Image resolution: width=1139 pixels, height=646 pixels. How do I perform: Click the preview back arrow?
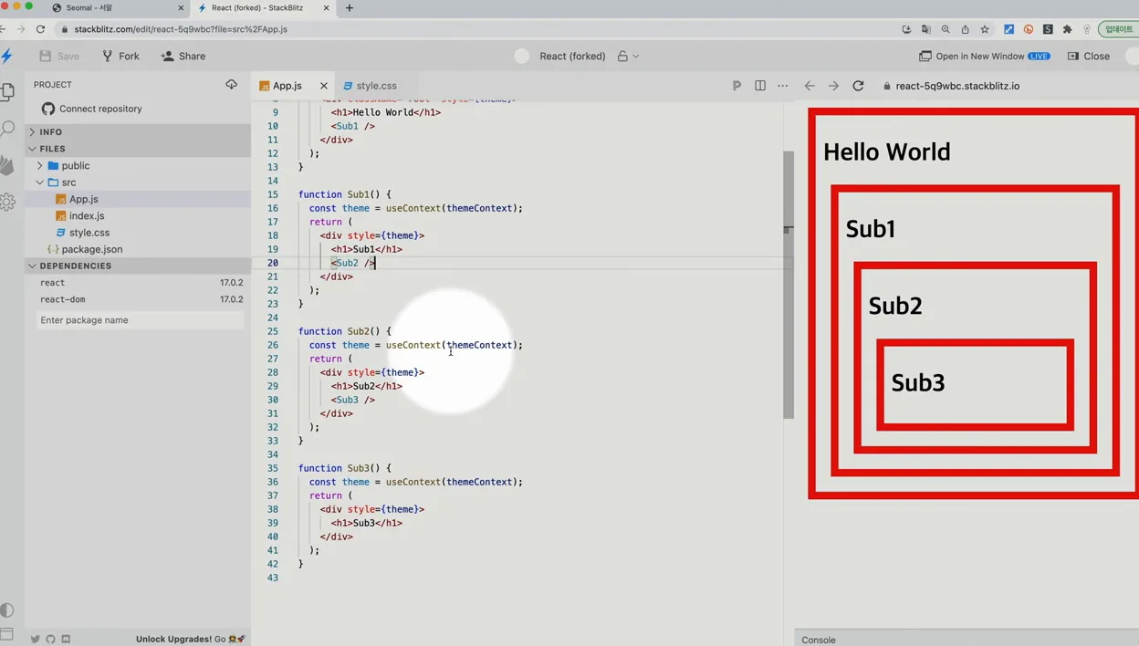[x=810, y=85]
